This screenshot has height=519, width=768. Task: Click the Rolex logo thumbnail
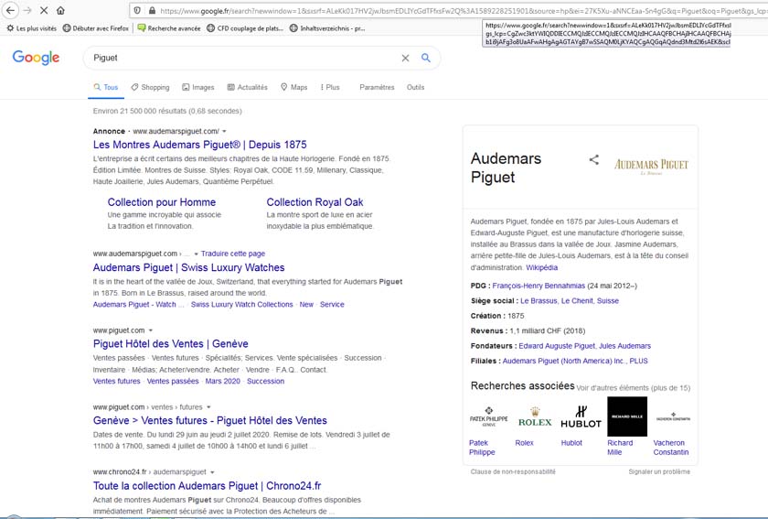click(535, 416)
